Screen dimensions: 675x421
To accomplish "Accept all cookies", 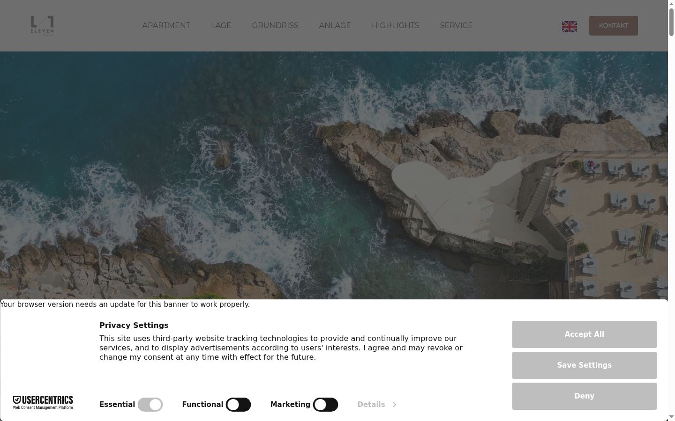I will (585, 334).
